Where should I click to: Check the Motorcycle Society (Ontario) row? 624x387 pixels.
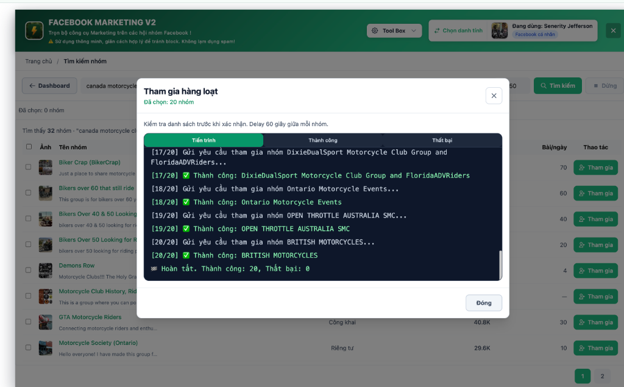(28, 347)
